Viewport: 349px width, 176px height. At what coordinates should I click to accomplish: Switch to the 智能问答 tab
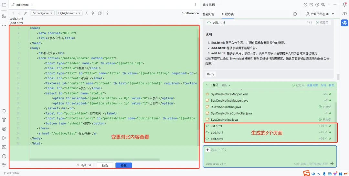tap(208, 14)
